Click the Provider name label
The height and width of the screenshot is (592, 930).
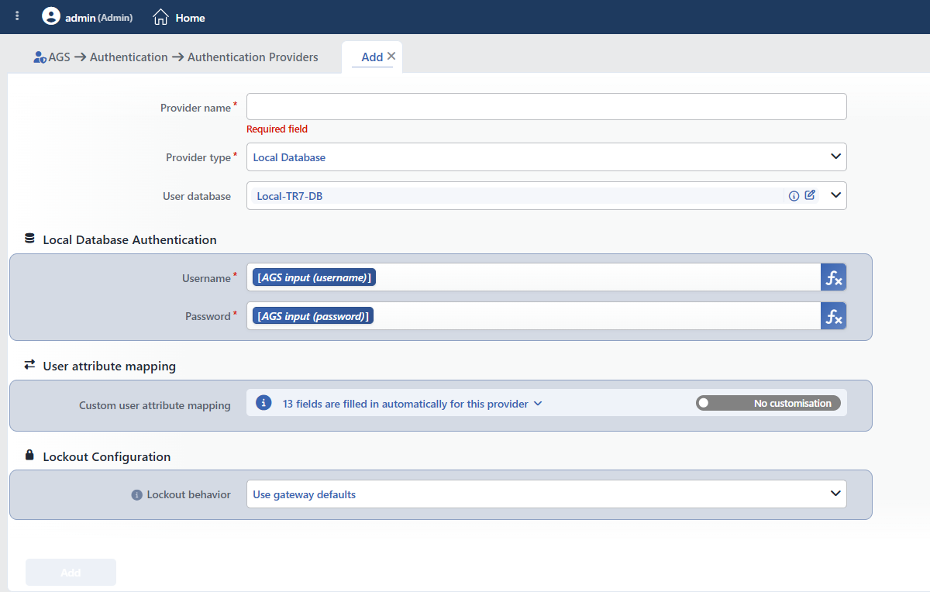[x=196, y=108]
